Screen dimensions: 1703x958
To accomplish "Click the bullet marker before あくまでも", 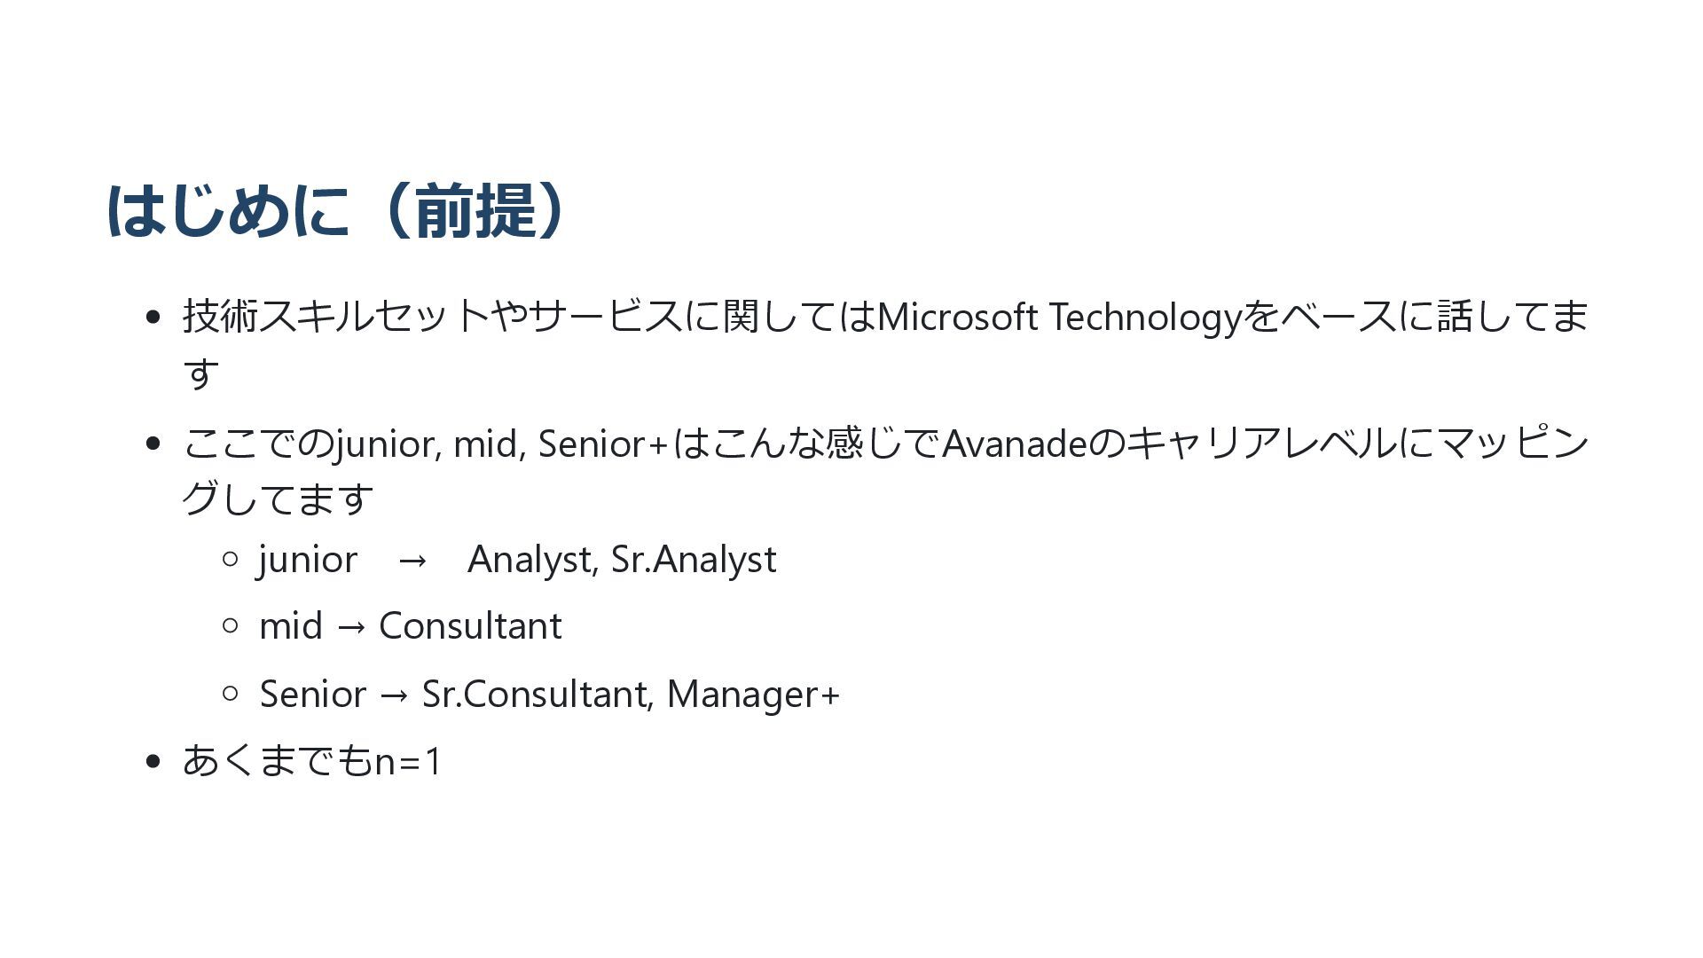I will coord(153,761).
